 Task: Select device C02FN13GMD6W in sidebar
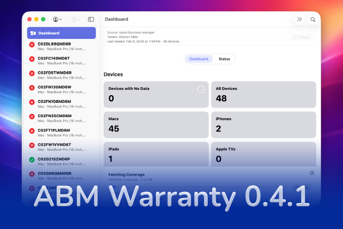coord(62,89)
